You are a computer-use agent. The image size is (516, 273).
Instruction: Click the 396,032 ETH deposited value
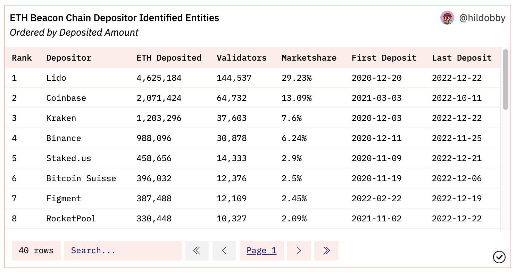(154, 178)
